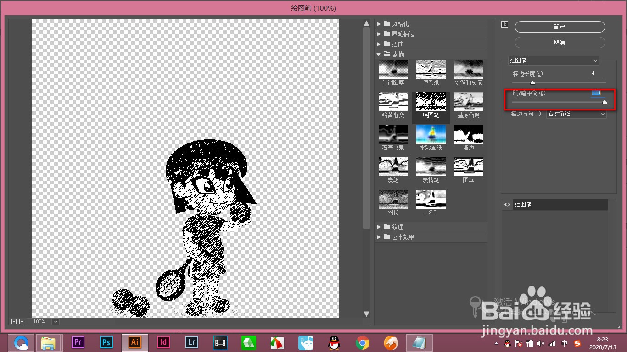This screenshot has width=627, height=352.
Task: Select the 水彩画纸 filter thumbnail
Action: point(431,134)
